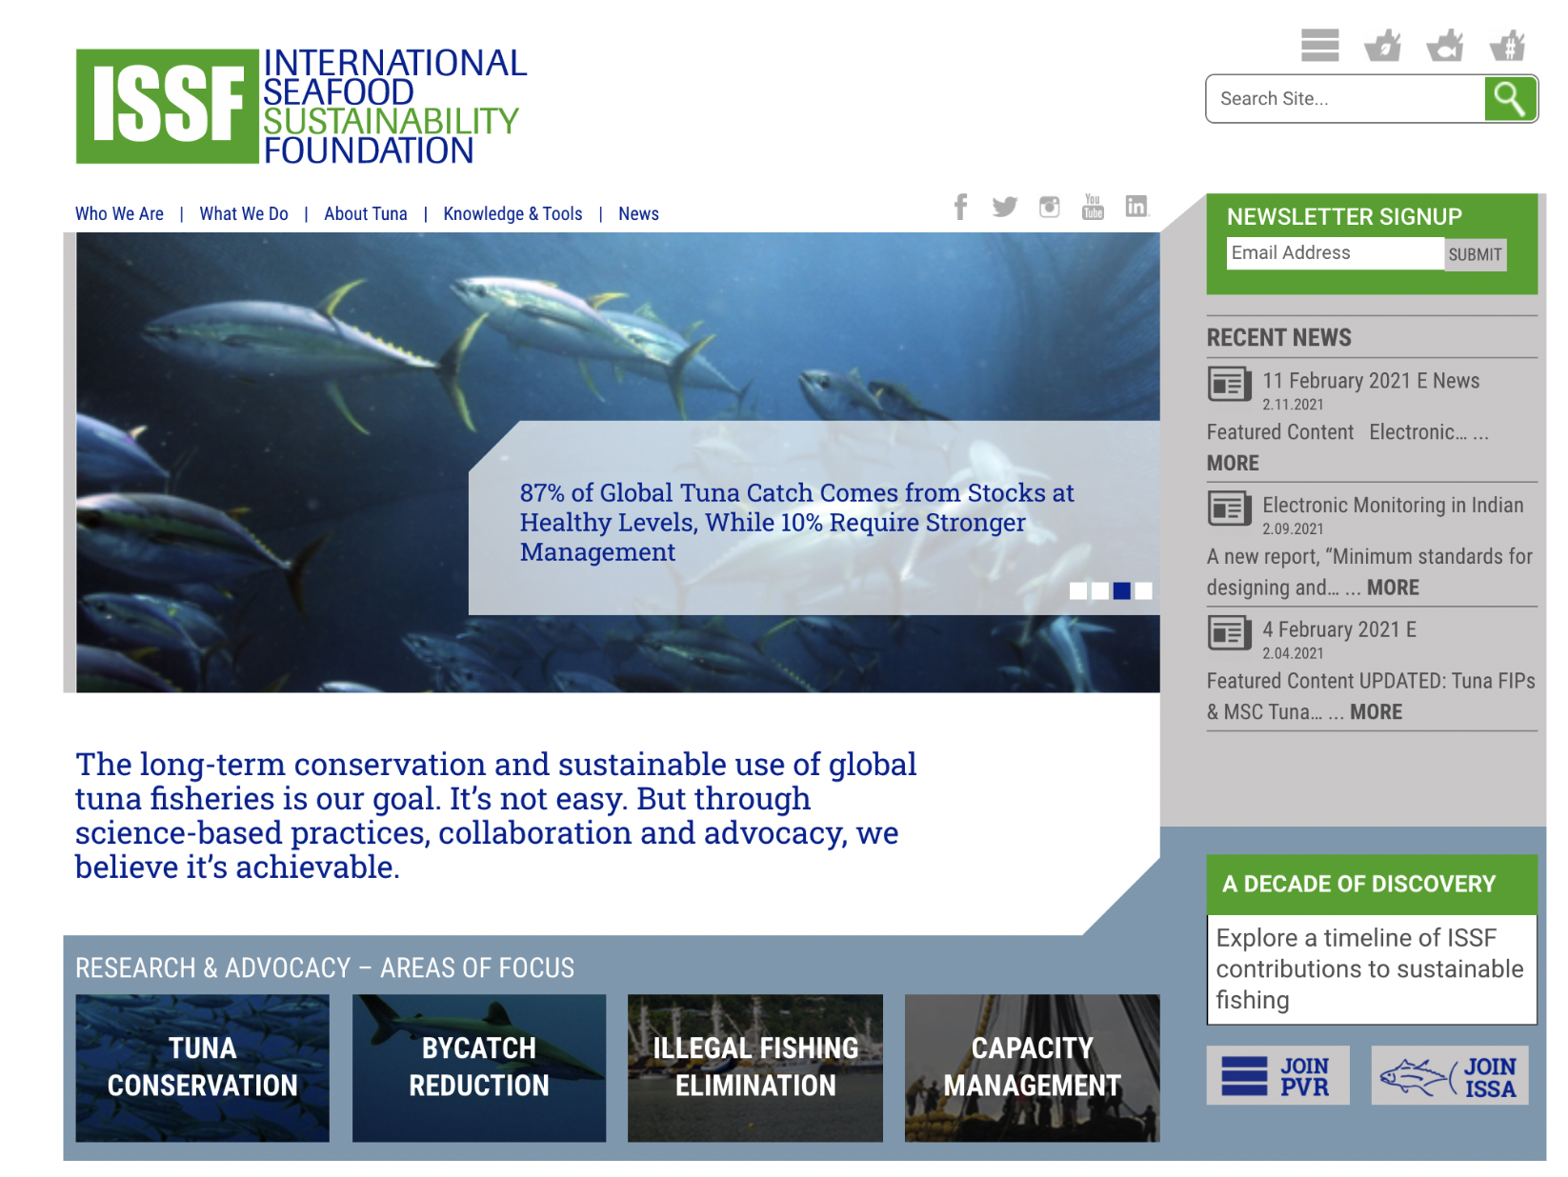
Task: Open Electronic Monitoring in Indian news title
Action: click(x=1393, y=506)
